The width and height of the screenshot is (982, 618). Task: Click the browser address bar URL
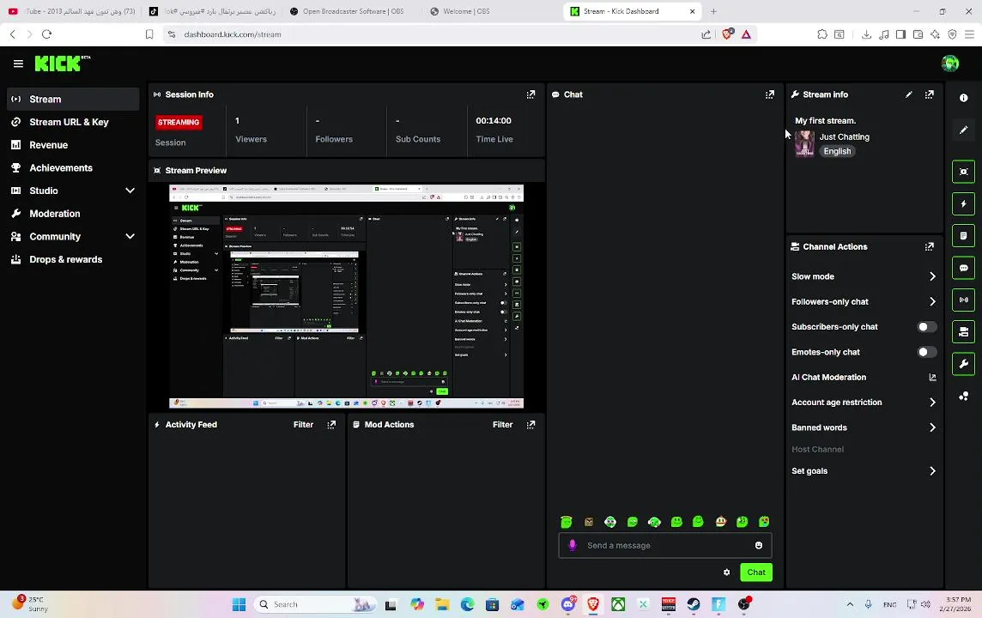[x=233, y=34]
